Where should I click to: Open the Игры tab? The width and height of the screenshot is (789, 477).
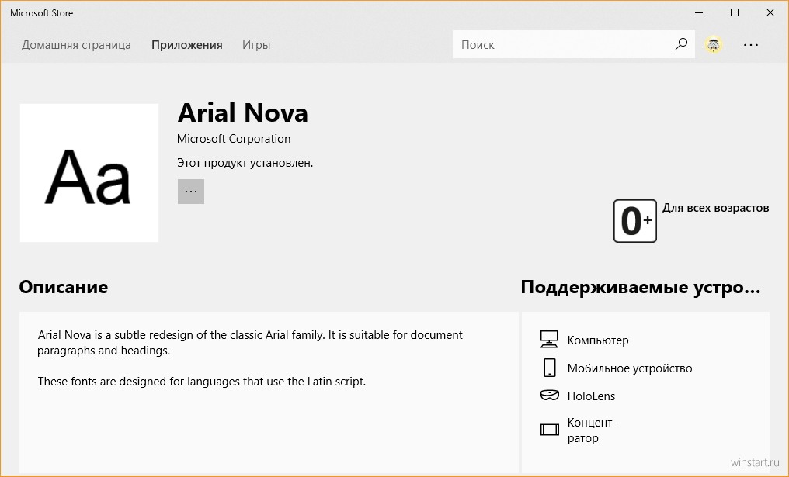click(x=256, y=45)
